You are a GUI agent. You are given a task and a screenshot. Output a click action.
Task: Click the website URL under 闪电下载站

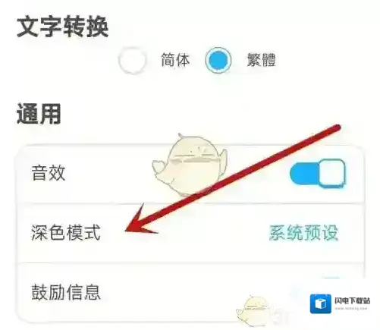click(x=351, y=309)
